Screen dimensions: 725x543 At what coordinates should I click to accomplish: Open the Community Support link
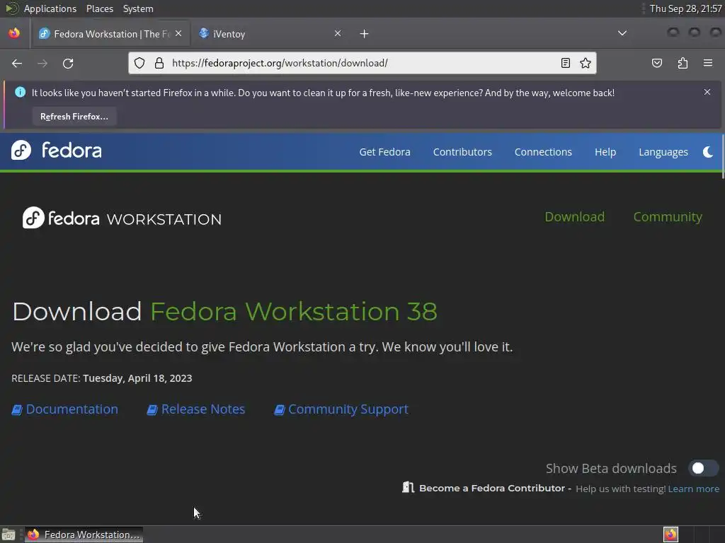[348, 409]
